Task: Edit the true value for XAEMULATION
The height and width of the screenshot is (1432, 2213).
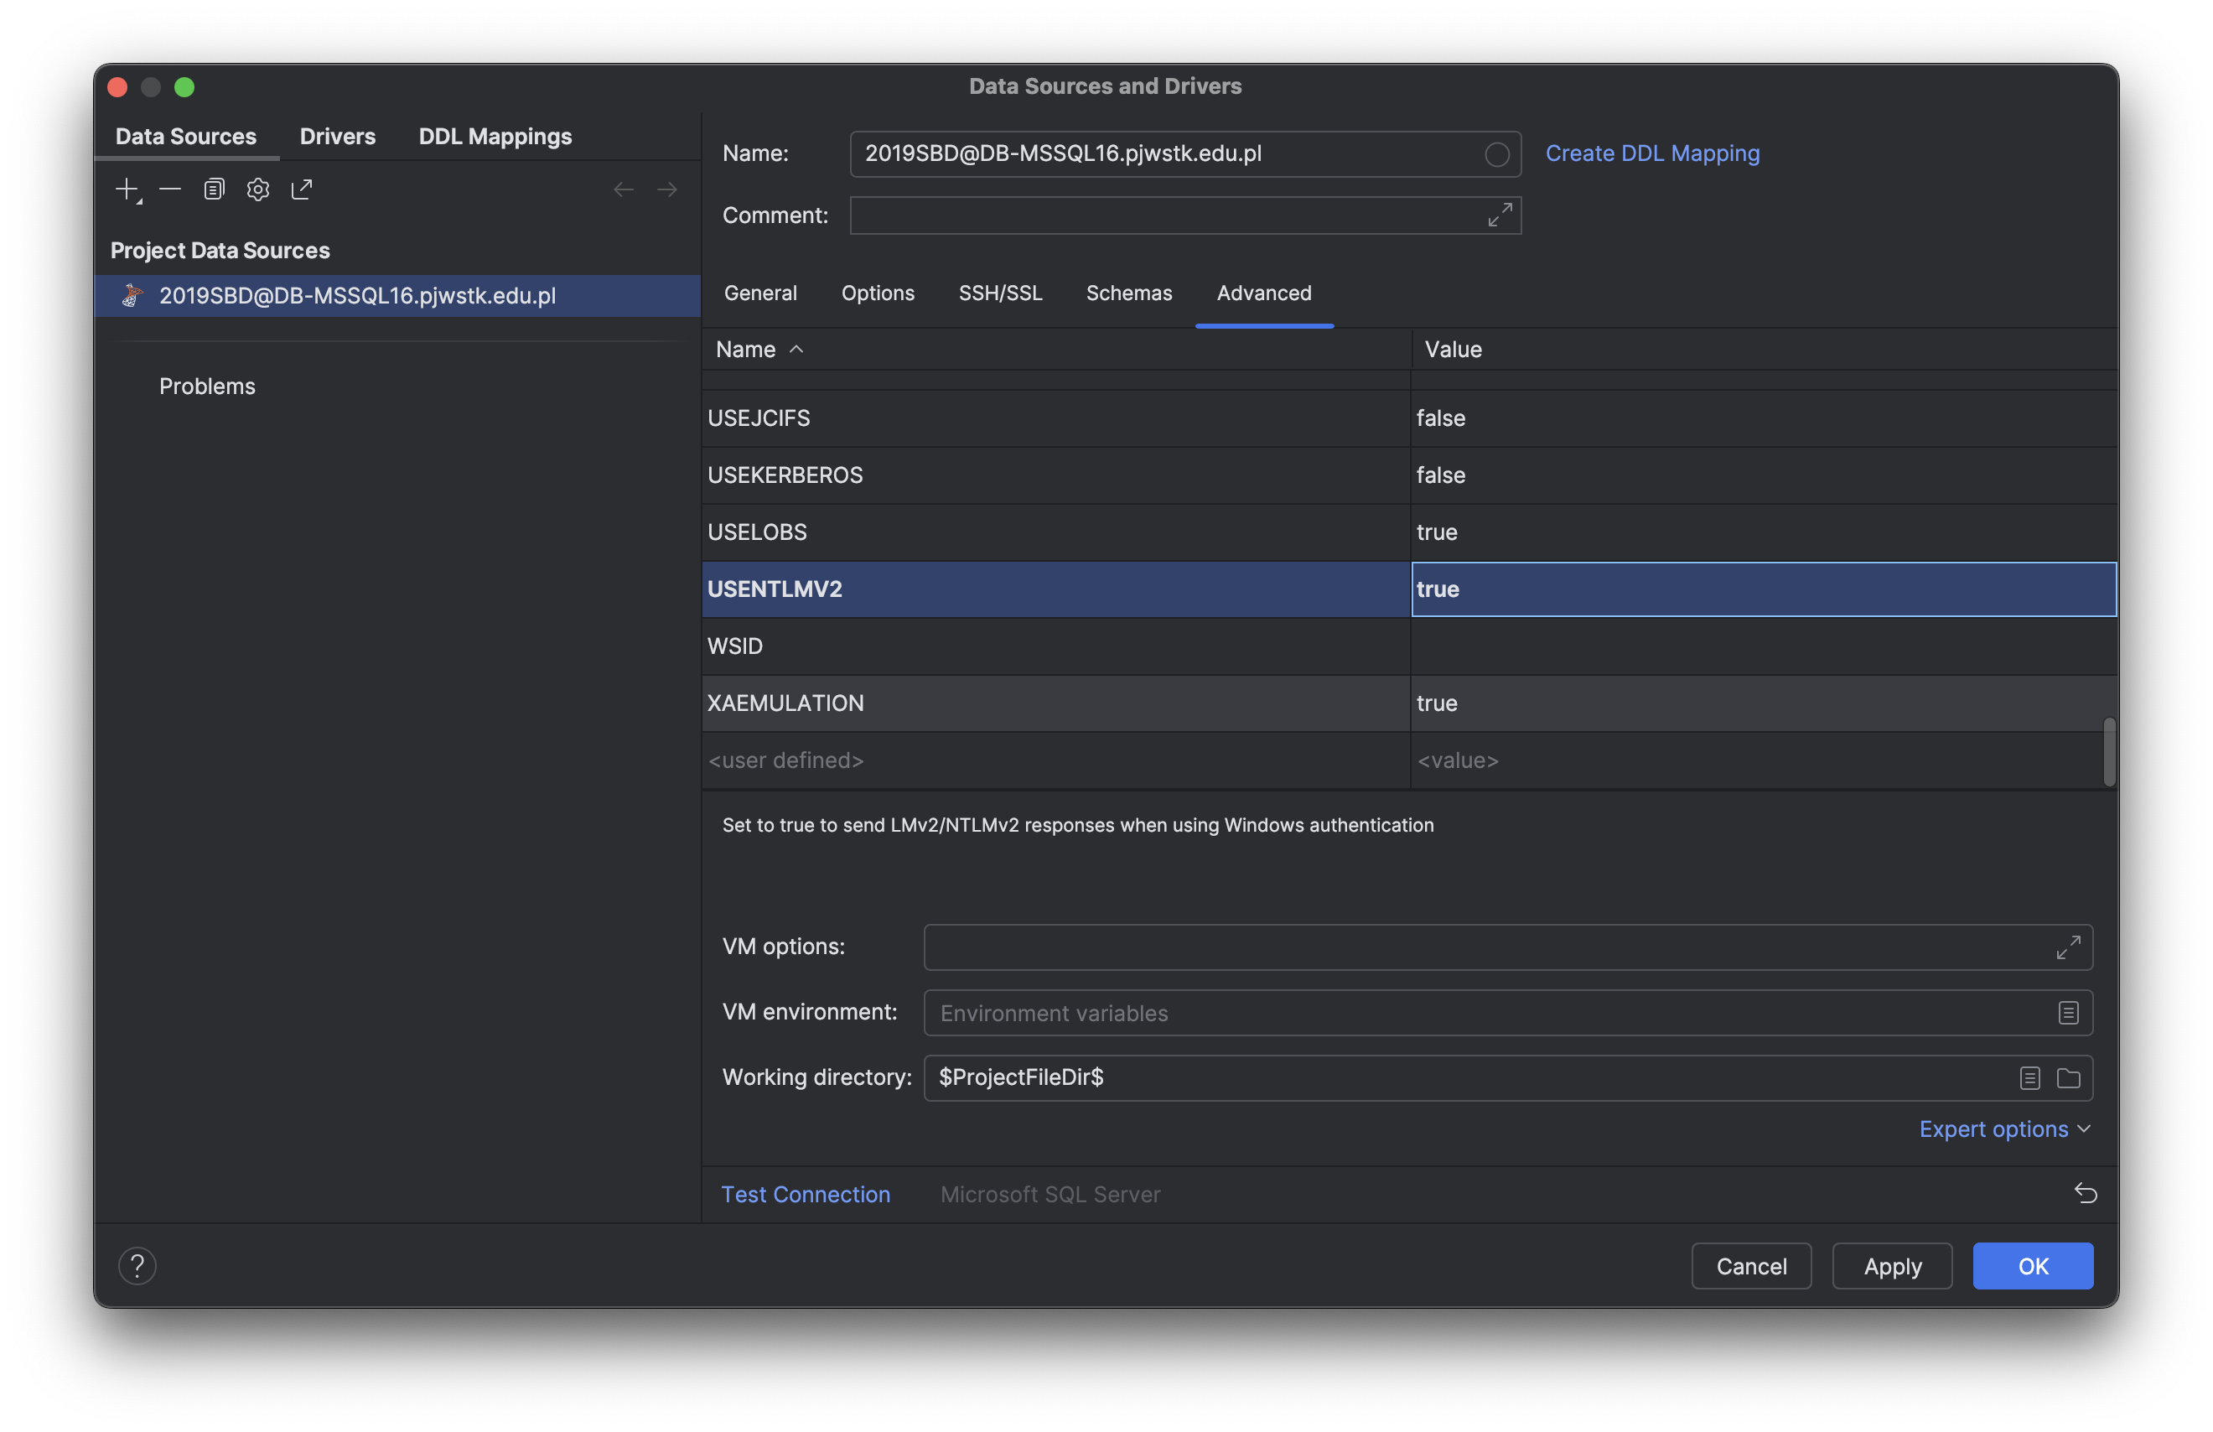Action: point(1763,703)
